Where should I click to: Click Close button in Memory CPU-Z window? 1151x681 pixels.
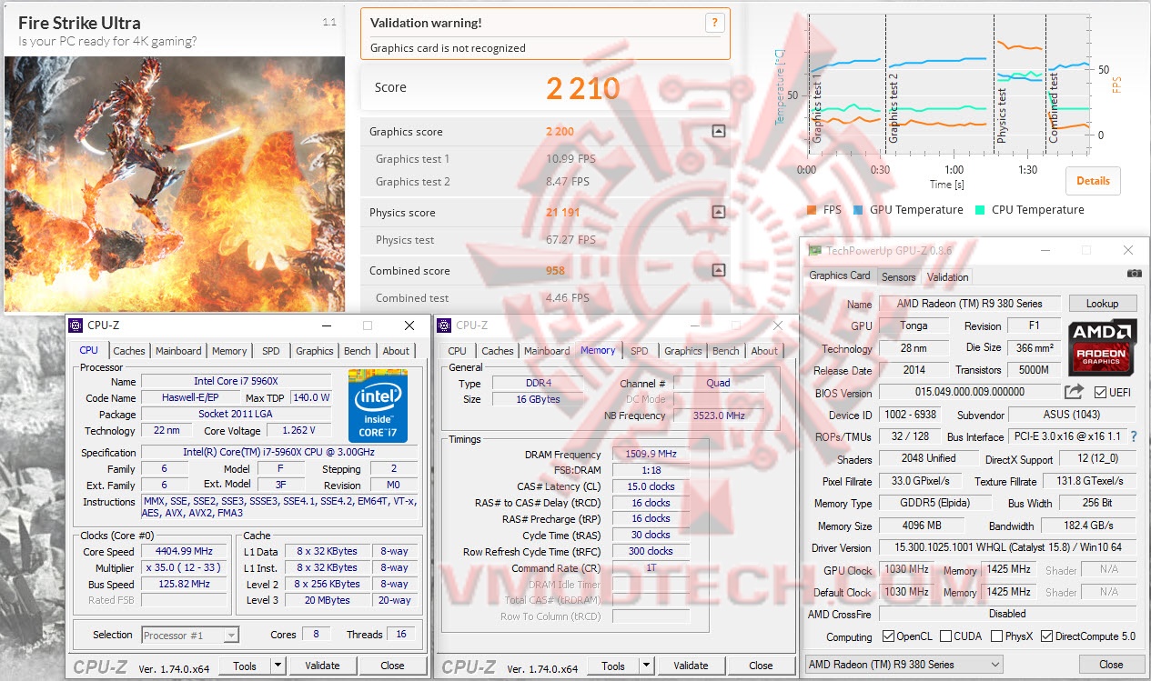click(761, 666)
